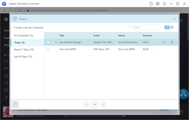189x120 pixels.
Task: Open Tidal notifications bell icon
Action: [181, 20]
